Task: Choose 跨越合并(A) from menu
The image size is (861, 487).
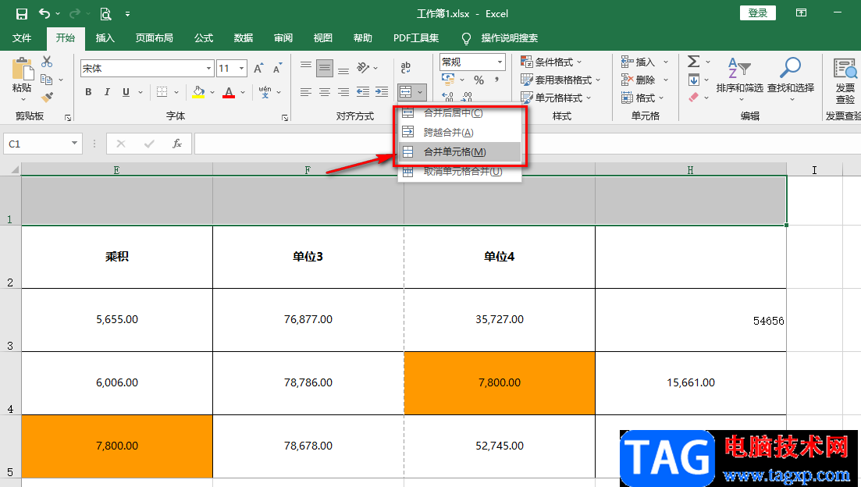Action: point(460,133)
